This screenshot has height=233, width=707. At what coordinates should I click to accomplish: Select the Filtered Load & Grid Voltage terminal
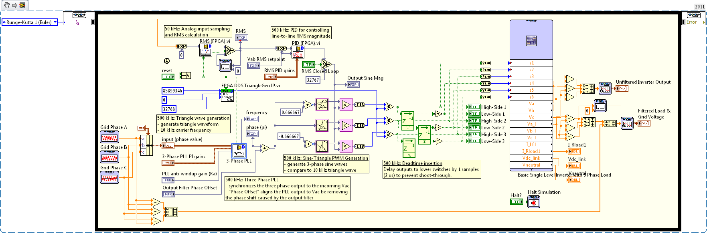(x=644, y=123)
